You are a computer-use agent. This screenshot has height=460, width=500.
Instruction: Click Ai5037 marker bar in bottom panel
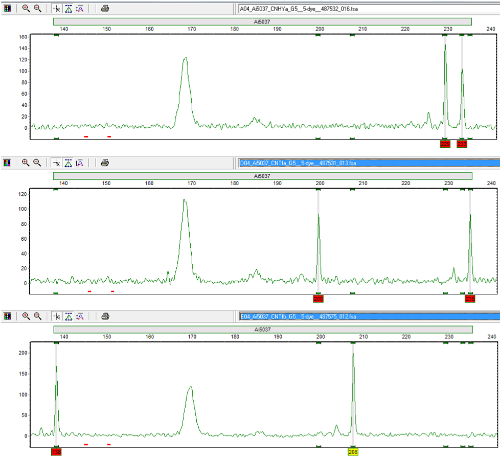coord(262,329)
